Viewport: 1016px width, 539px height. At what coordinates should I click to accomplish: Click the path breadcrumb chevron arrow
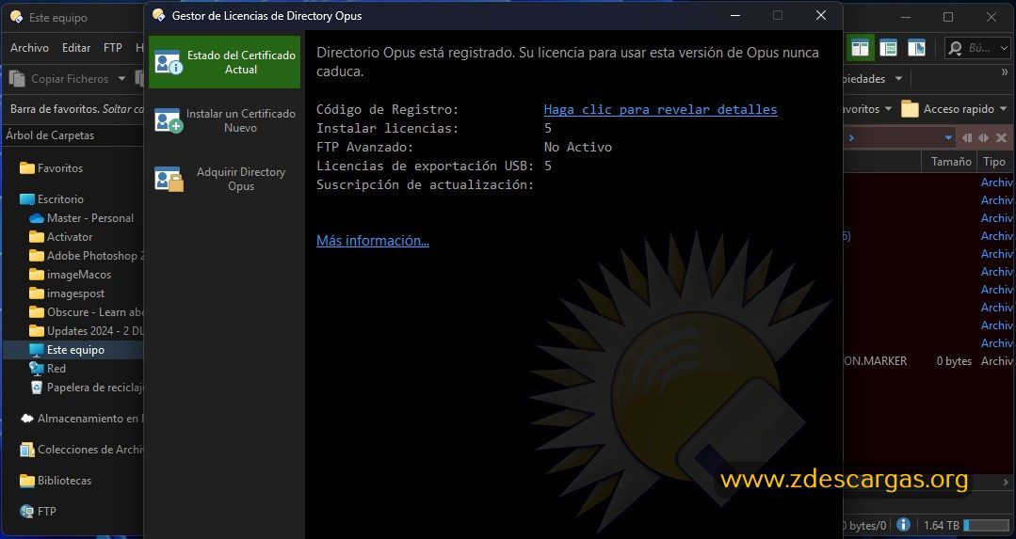[851, 138]
